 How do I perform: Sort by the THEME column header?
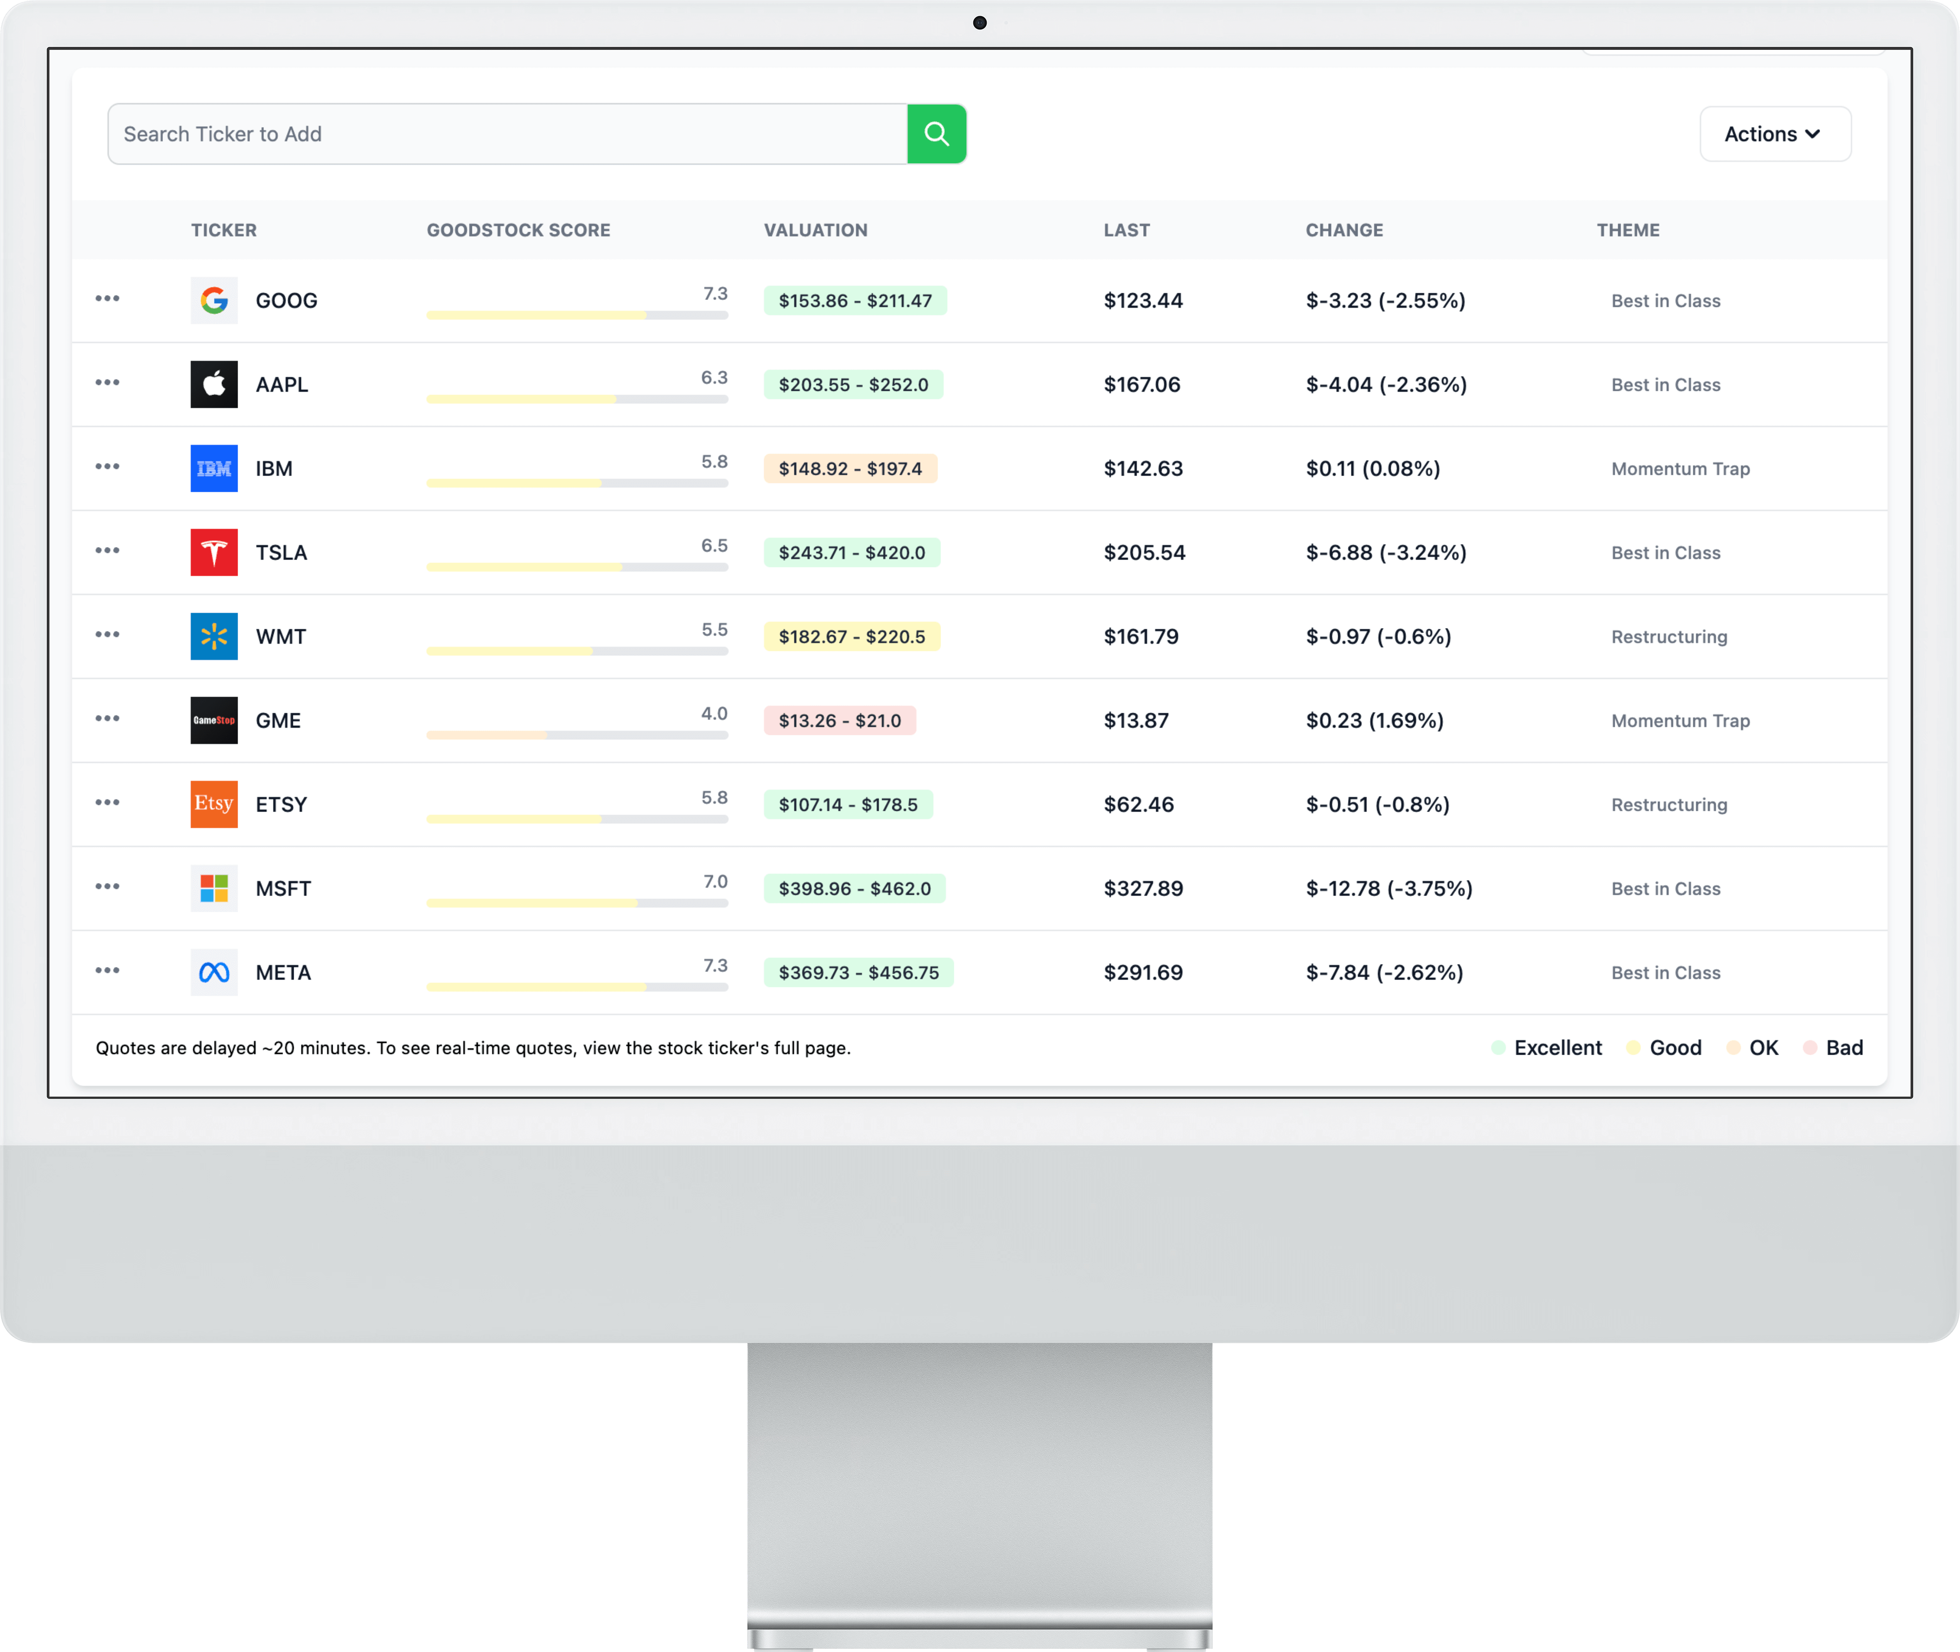coord(1628,231)
